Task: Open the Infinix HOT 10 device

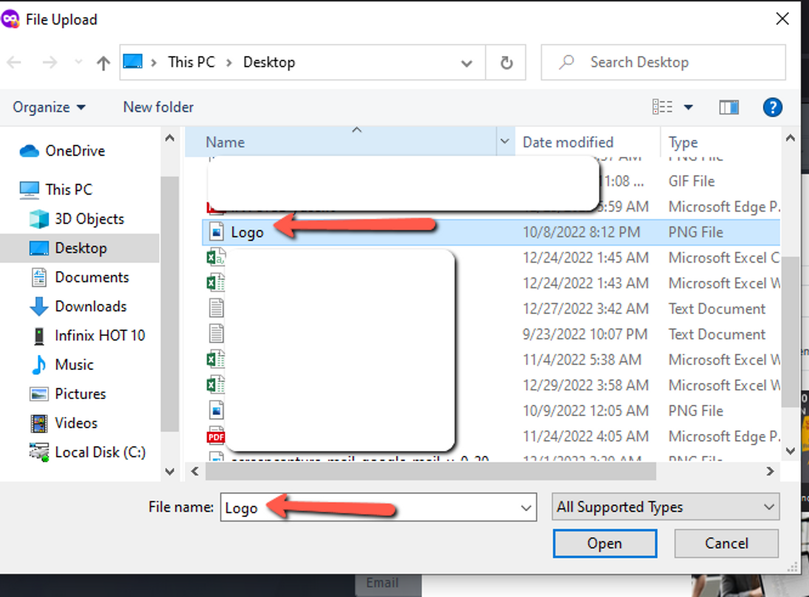Action: (99, 336)
